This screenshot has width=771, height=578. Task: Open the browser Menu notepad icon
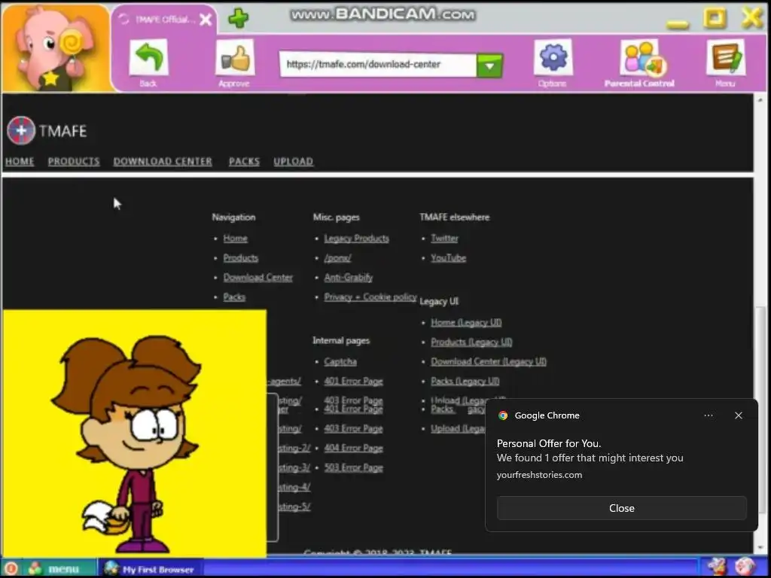pos(726,57)
